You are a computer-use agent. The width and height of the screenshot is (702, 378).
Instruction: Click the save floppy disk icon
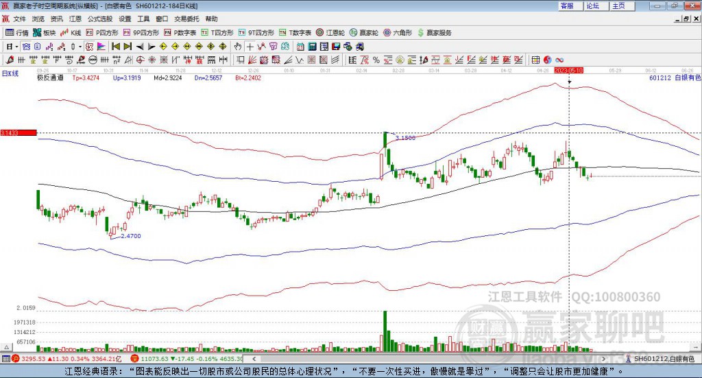tap(336, 47)
